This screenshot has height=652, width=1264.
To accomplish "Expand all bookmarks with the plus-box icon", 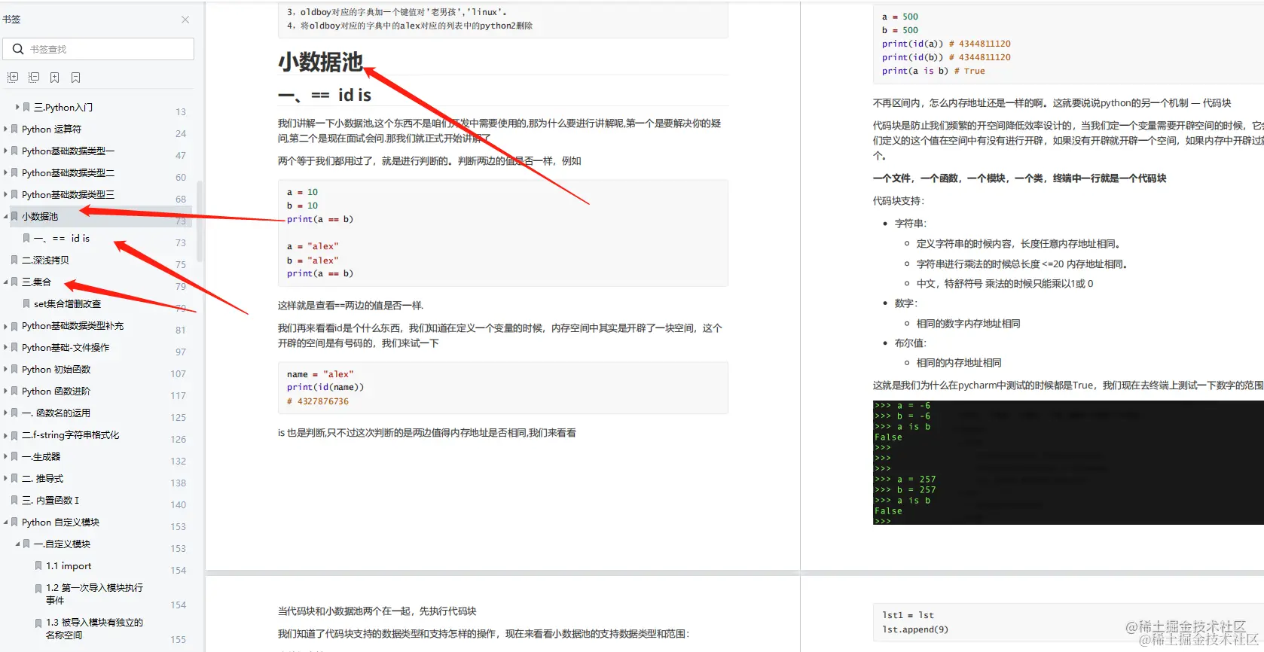I will [13, 78].
